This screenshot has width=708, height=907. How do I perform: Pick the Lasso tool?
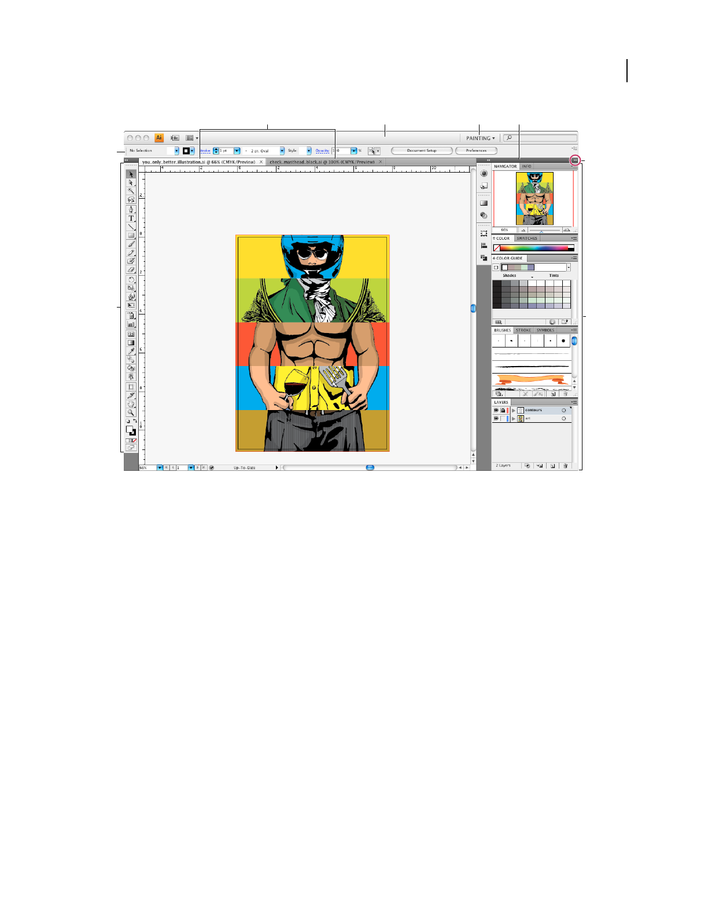131,199
